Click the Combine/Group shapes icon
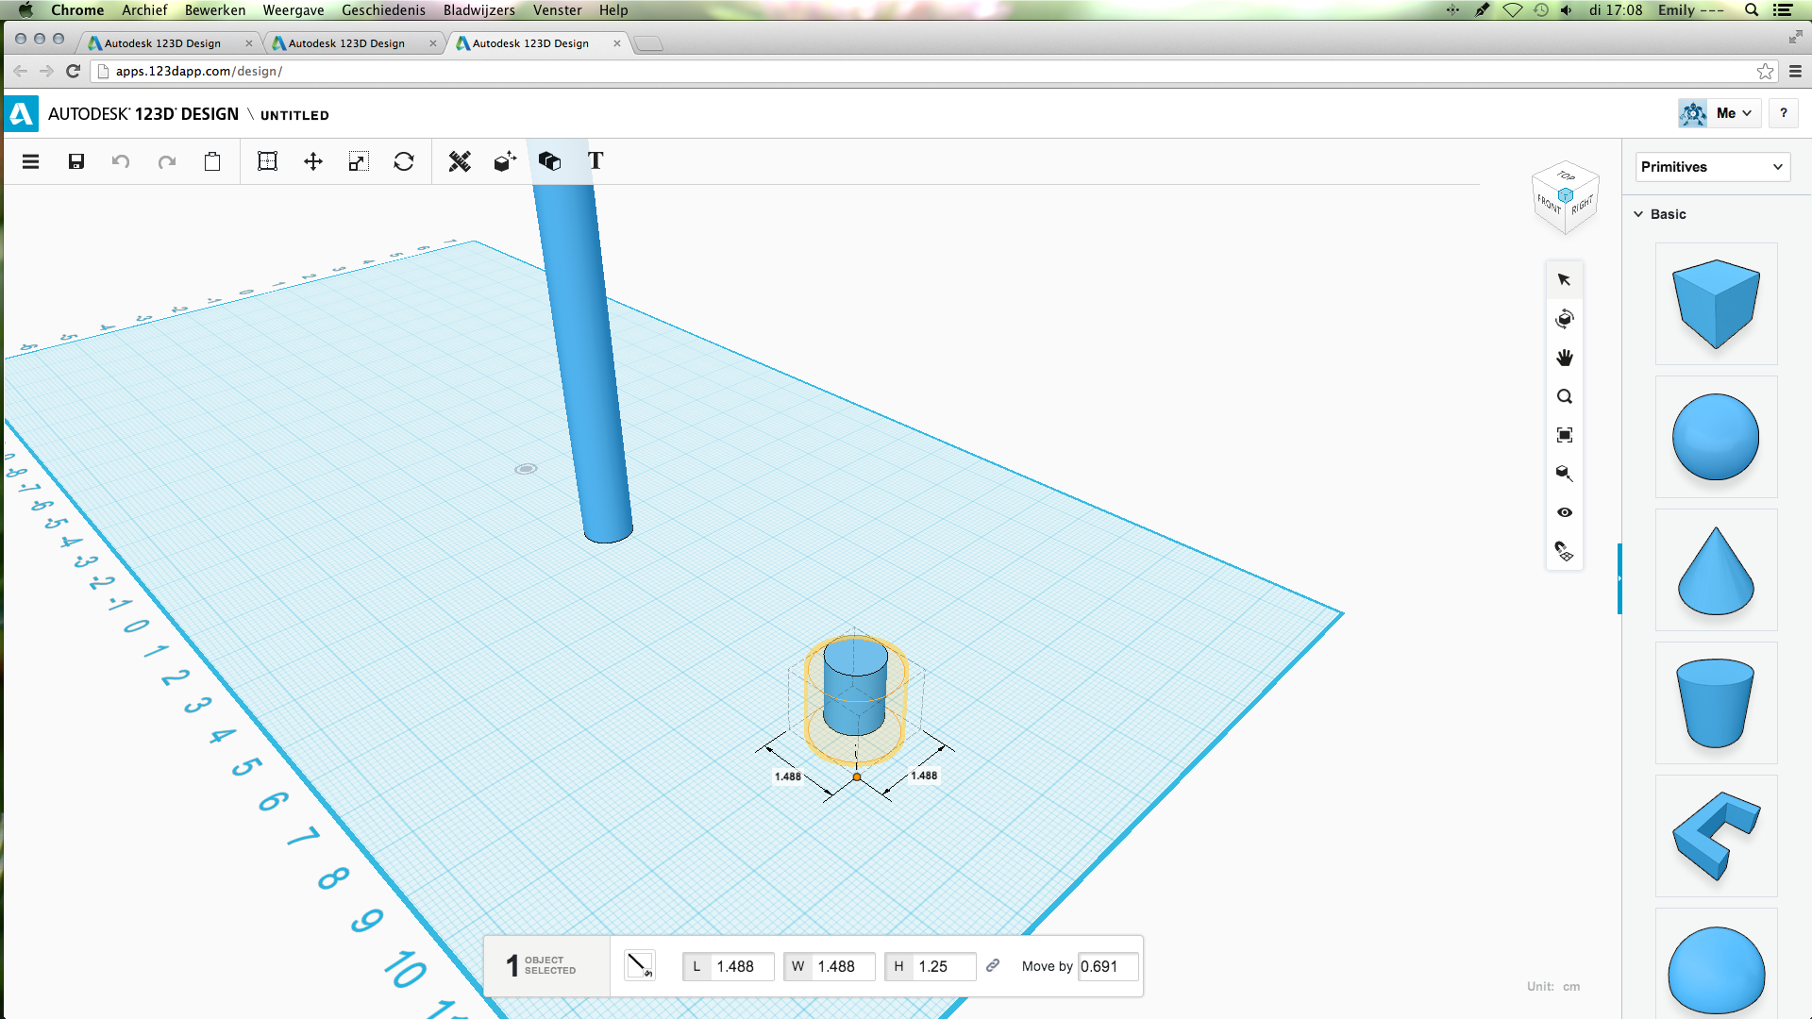1812x1019 pixels. [x=549, y=160]
